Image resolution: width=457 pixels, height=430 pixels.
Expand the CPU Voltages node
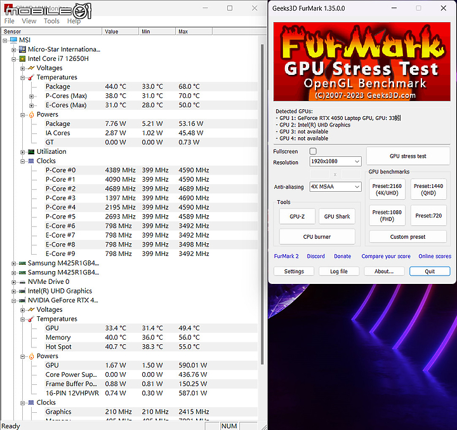click(22, 69)
